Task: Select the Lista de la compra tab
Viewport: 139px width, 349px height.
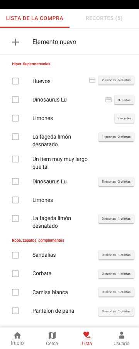Action: [34, 18]
